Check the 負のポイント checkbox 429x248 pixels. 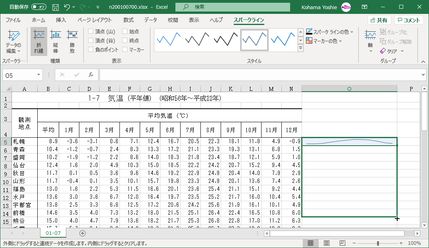tap(91, 50)
